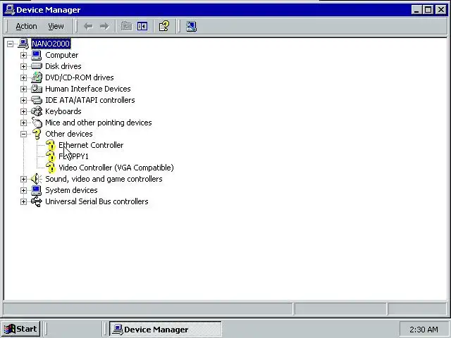Select the Computer tree label

pos(62,55)
